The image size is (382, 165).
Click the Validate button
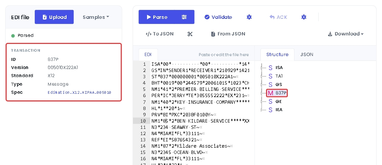(218, 17)
